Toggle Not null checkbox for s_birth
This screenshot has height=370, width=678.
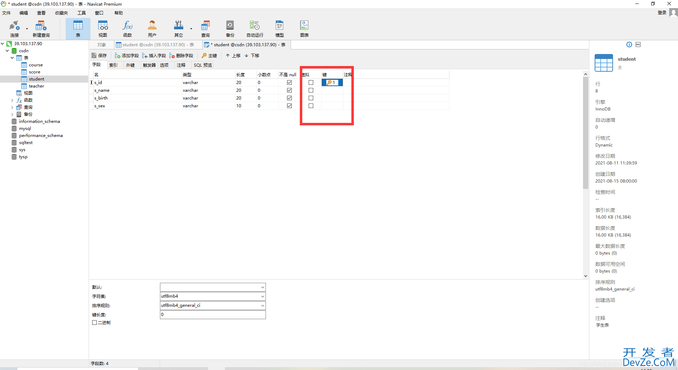[x=289, y=98]
